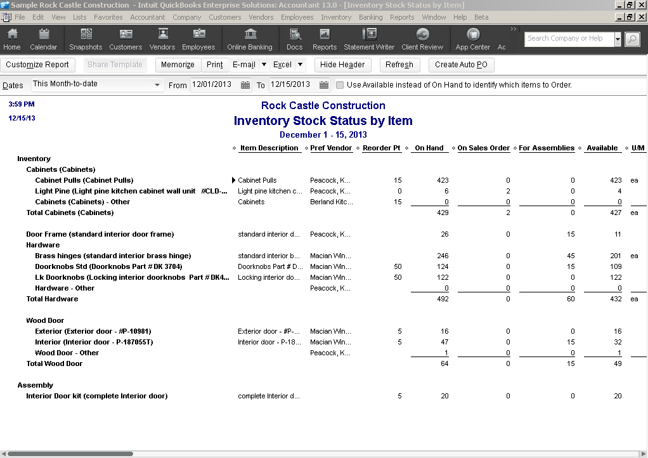Click the horizontal scrollbar thumb
The image size is (648, 458).
pyautogui.click(x=70, y=454)
